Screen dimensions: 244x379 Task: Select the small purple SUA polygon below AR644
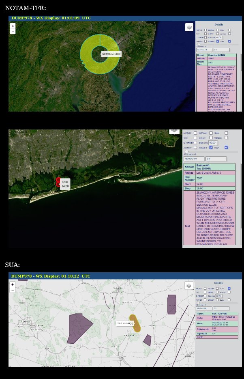(x=148, y=340)
